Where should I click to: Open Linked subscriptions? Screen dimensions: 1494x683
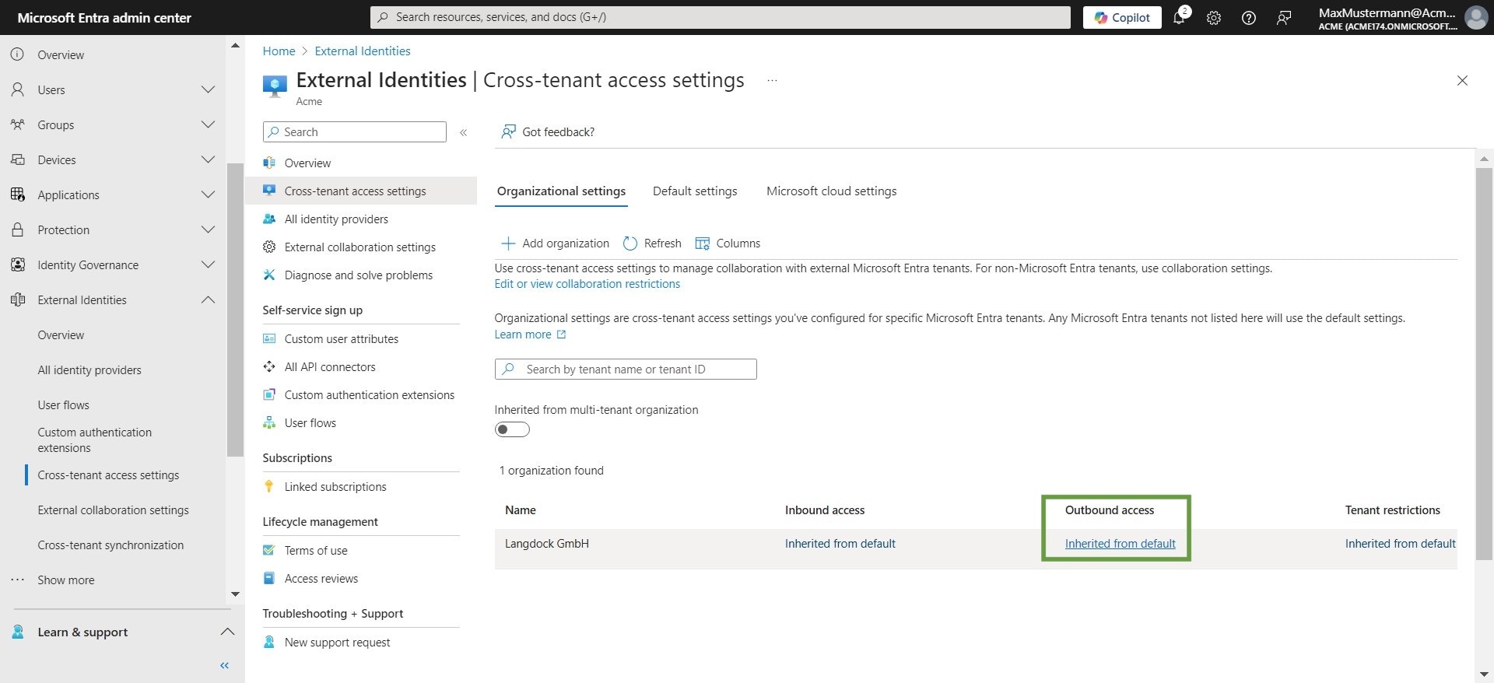(335, 487)
